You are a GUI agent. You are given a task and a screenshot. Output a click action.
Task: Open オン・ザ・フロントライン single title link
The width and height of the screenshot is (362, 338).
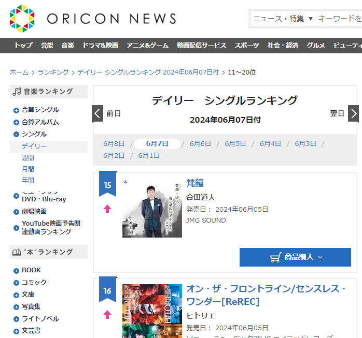point(266,295)
